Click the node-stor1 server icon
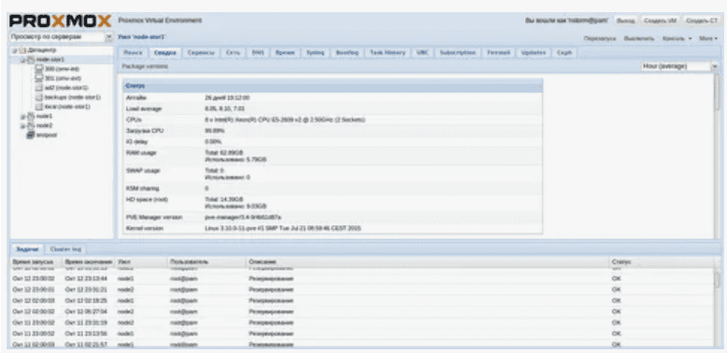The width and height of the screenshot is (727, 353). pyautogui.click(x=31, y=59)
